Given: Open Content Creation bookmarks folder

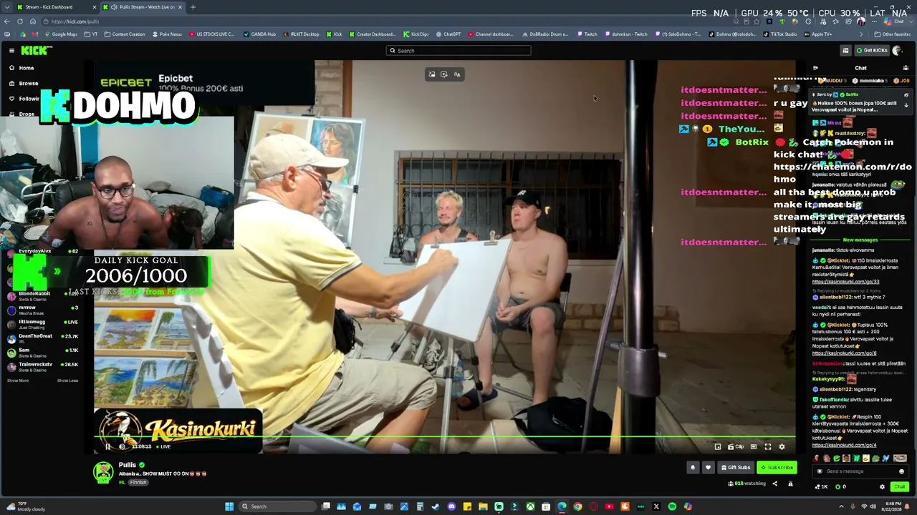Looking at the screenshot, I should (125, 34).
